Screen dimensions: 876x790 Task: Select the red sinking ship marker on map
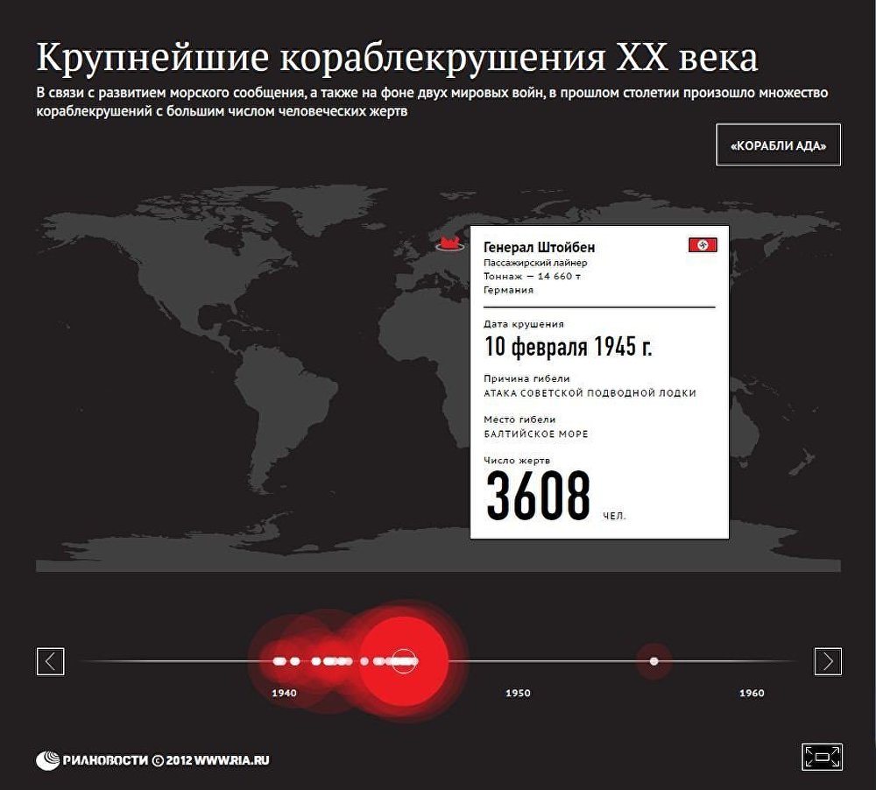click(x=449, y=243)
